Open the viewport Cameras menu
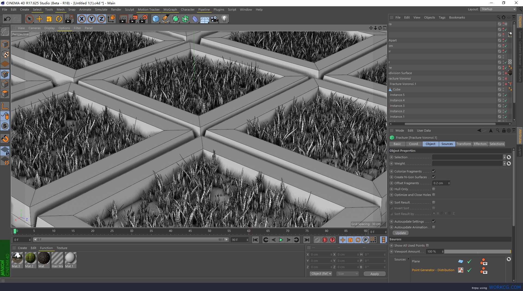 coord(34,28)
